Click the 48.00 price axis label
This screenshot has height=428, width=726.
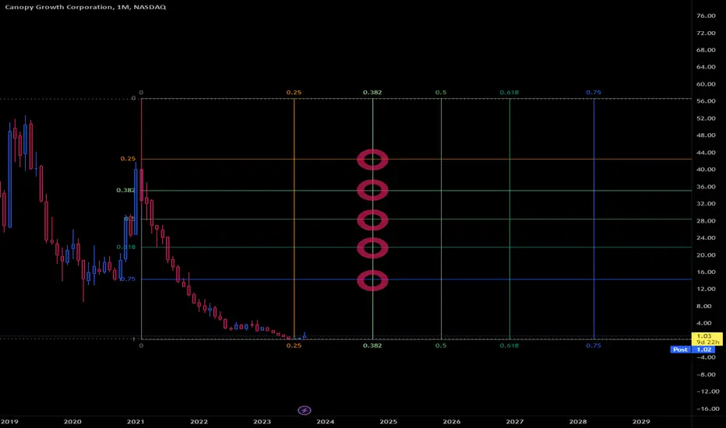pyautogui.click(x=706, y=135)
